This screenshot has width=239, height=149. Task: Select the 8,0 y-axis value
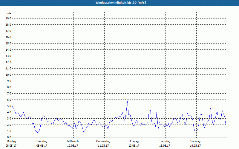click(x=9, y=87)
